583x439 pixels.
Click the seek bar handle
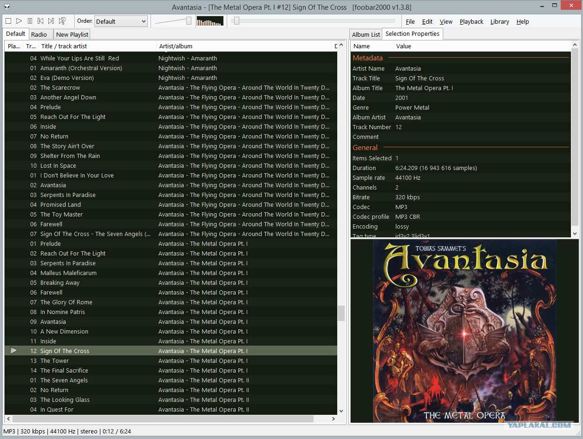236,21
